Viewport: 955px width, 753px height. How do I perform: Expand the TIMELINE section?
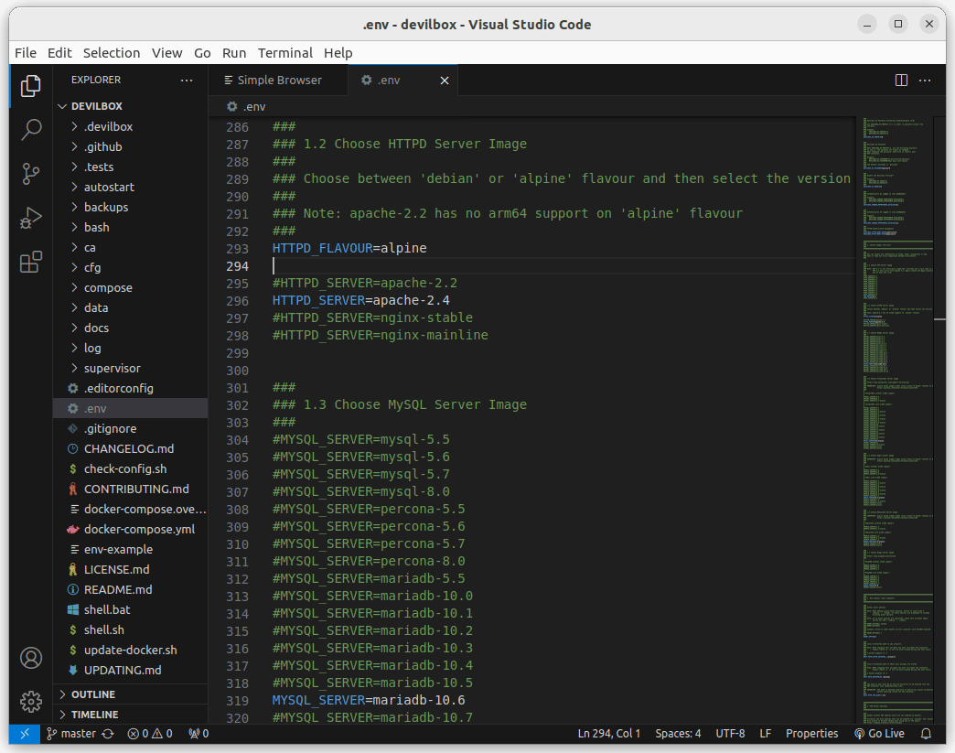[x=94, y=715]
